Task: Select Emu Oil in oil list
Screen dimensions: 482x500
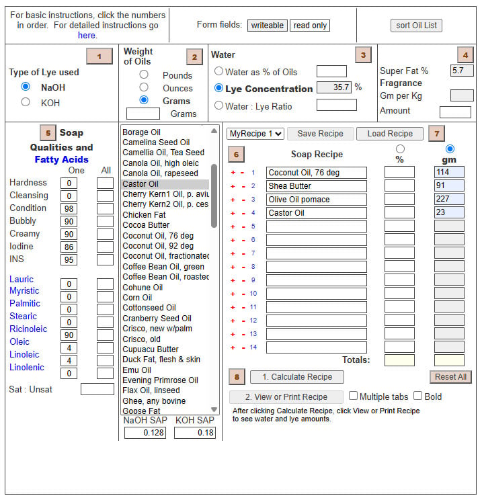Action: (165, 370)
